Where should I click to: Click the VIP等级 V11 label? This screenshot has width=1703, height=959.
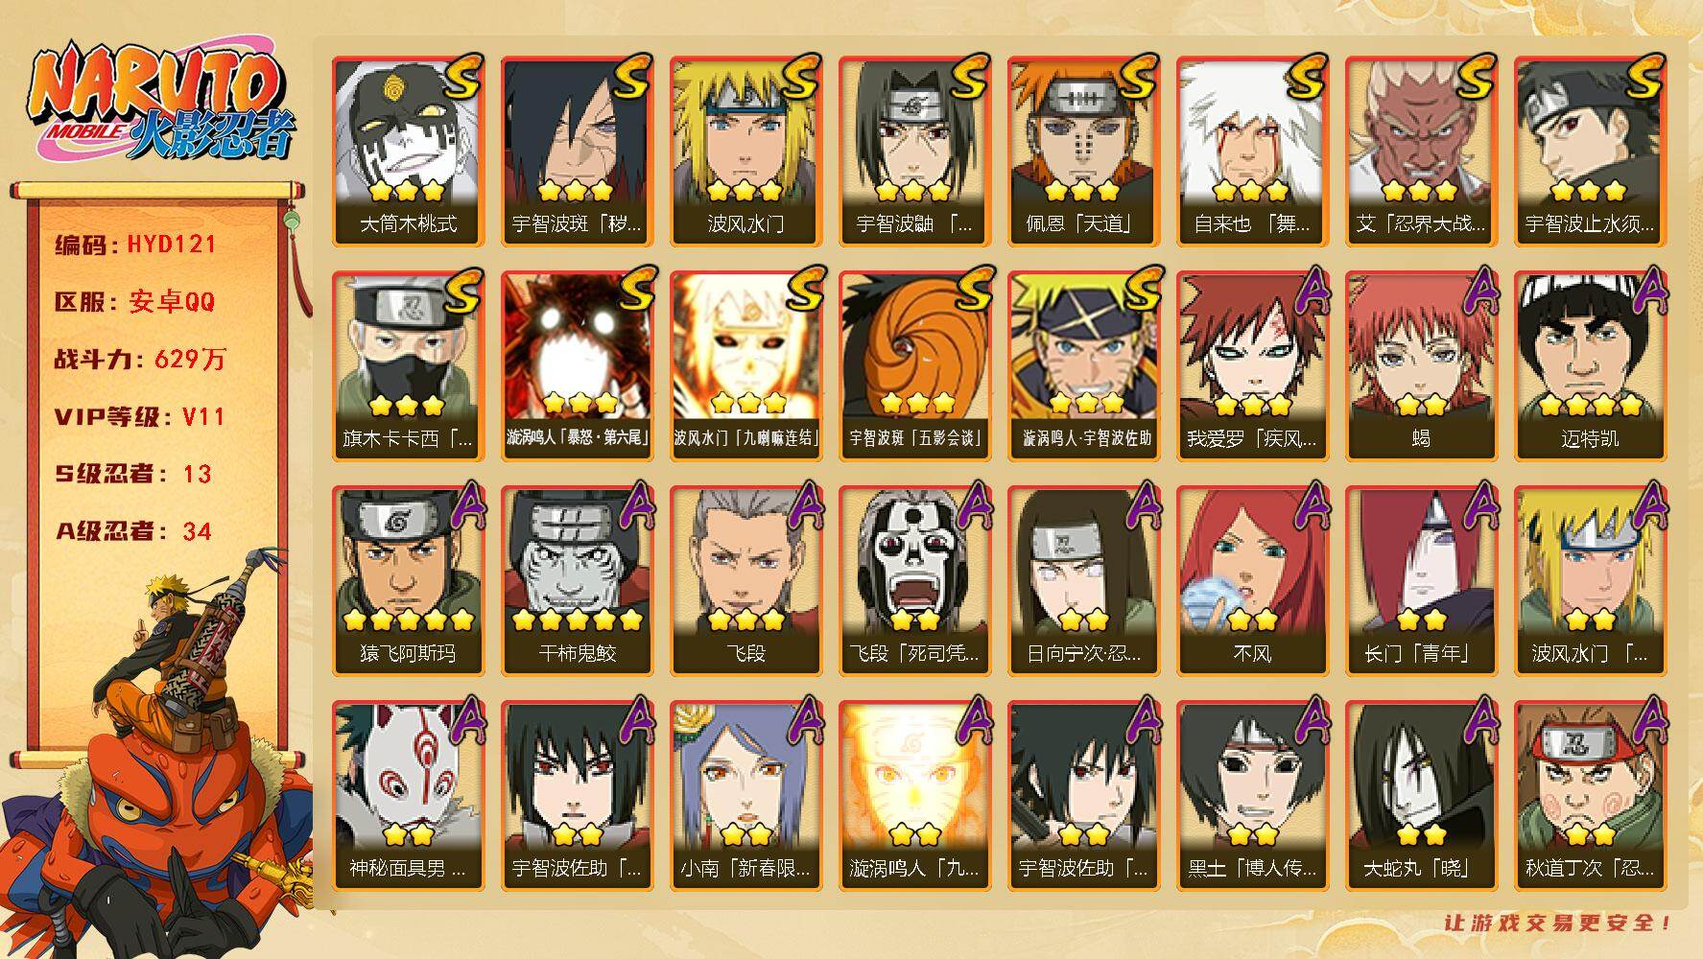pyautogui.click(x=139, y=417)
